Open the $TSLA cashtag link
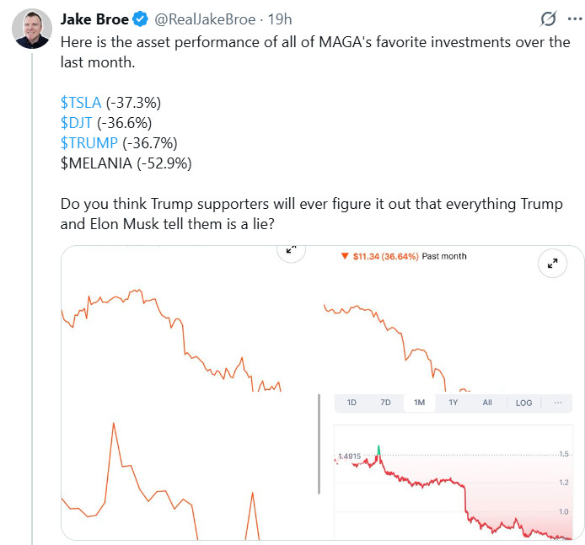Viewport: 585px width, 545px height. click(81, 103)
